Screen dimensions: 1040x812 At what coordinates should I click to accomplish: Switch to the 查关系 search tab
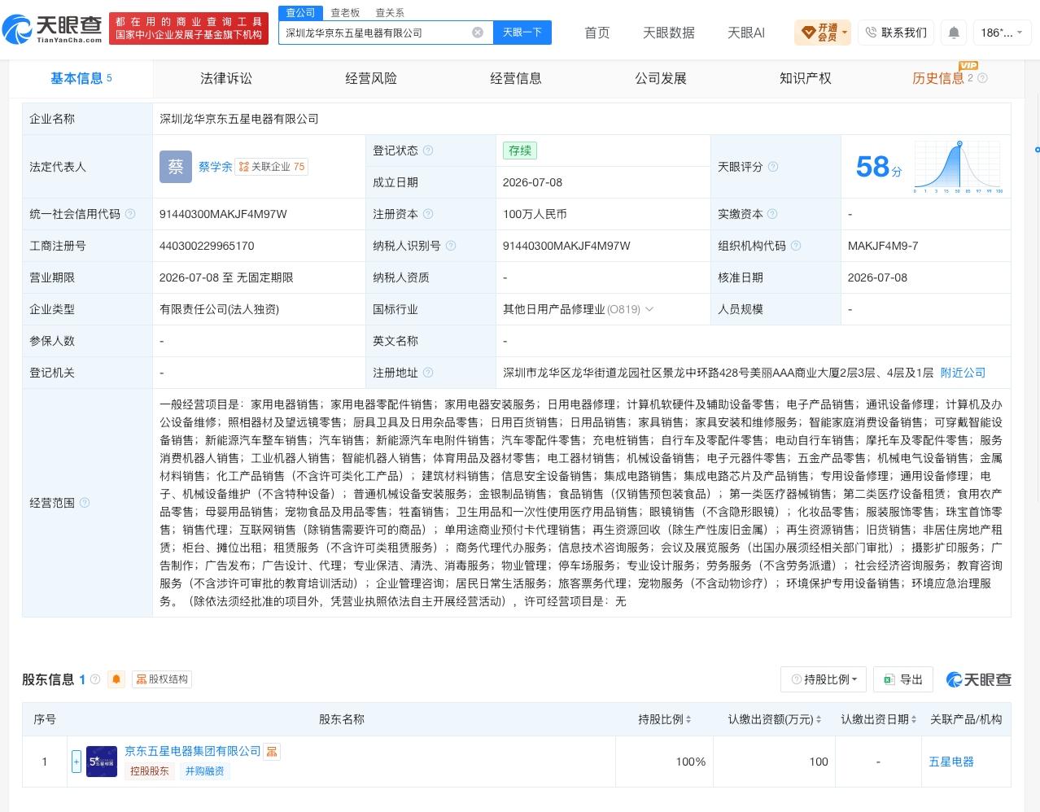390,13
